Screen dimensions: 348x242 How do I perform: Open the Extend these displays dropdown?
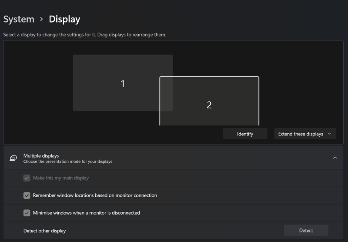coord(305,134)
